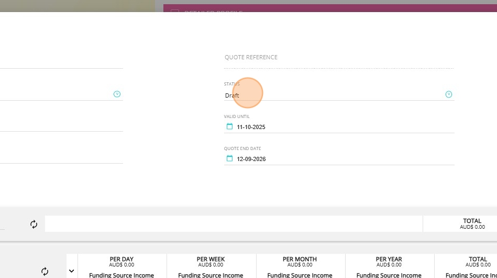The width and height of the screenshot is (497, 278).
Task: Click Funding Source Income under PER DAY
Action: (122, 275)
